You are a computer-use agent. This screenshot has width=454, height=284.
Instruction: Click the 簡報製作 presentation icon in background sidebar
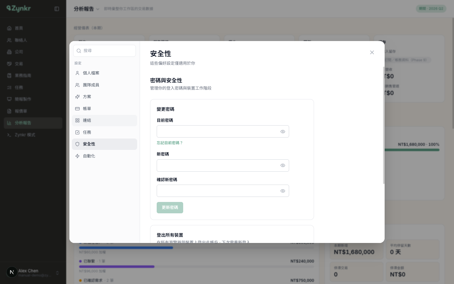coord(9,99)
